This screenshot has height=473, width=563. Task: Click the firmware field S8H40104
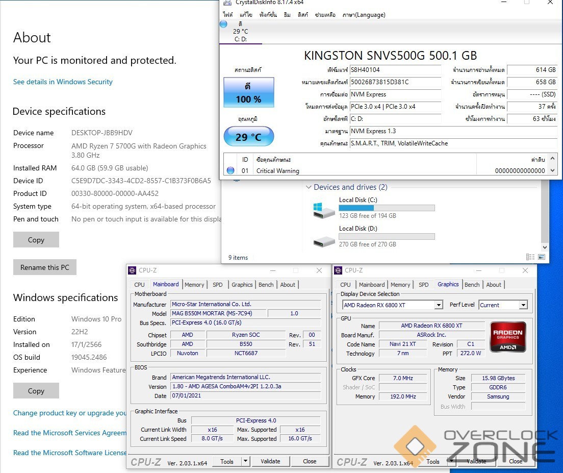click(x=395, y=70)
